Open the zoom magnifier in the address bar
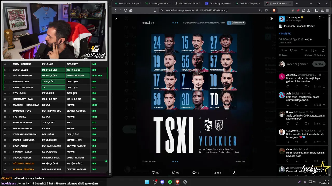332x186 pixels. point(260,10)
